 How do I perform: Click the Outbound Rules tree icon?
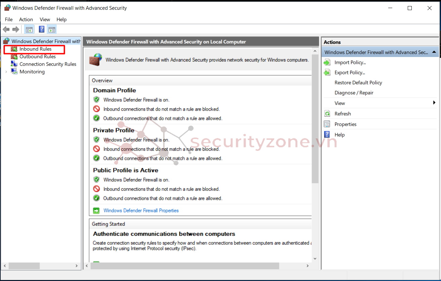coord(14,57)
